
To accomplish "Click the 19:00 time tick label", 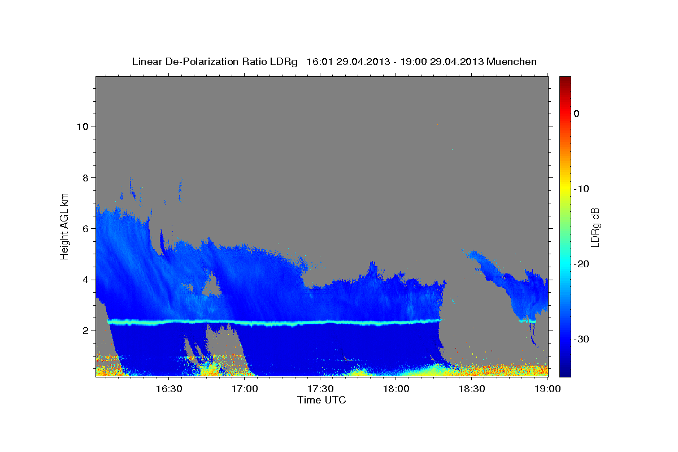I will point(547,389).
